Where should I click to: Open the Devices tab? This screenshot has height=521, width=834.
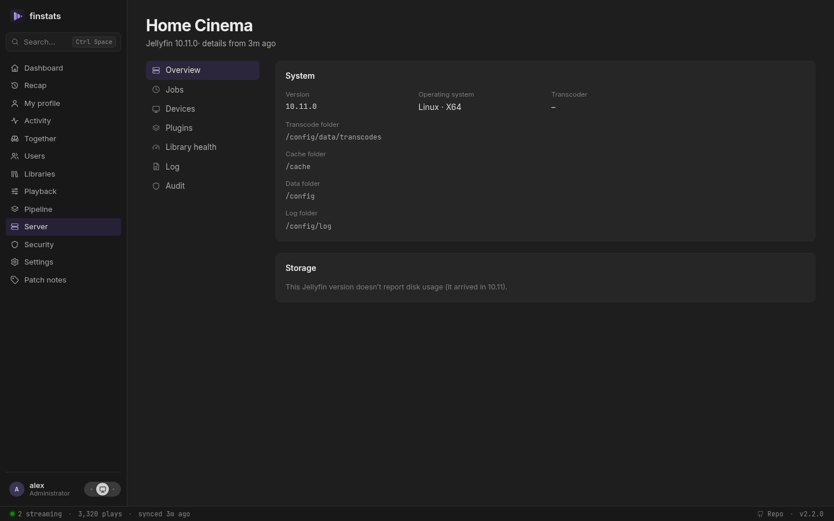pos(203,109)
